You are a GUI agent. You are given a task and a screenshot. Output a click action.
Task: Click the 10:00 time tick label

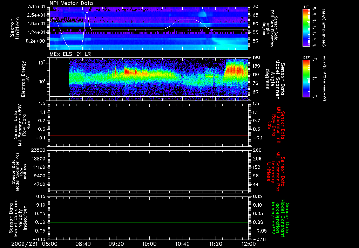149,244
